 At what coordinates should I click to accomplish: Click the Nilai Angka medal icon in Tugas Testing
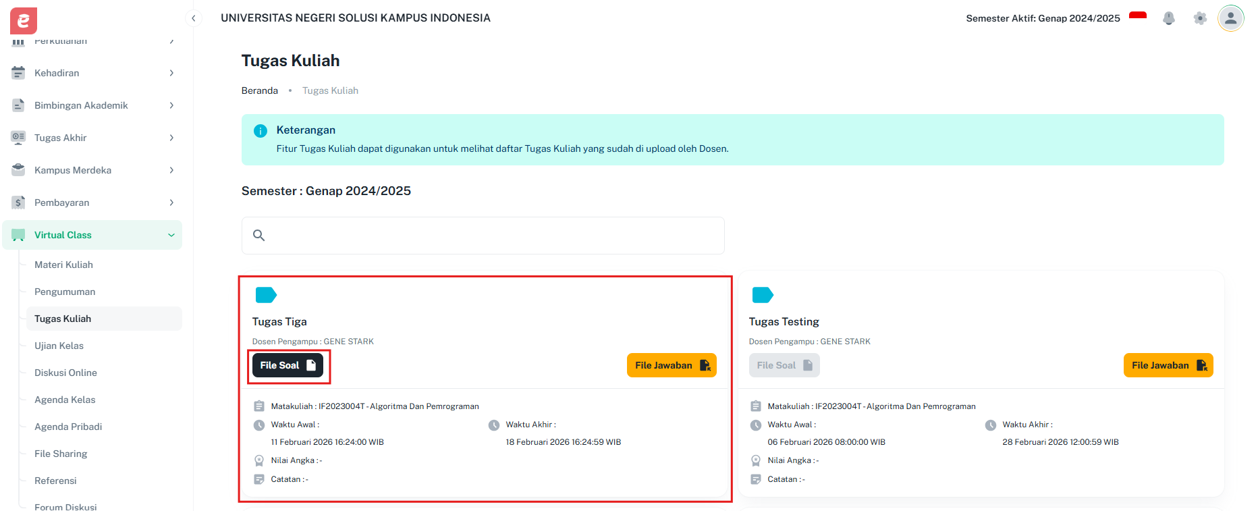click(756, 460)
